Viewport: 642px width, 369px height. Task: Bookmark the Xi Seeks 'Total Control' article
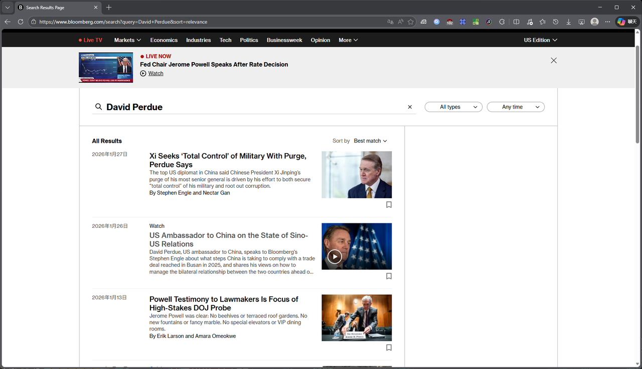coord(389,205)
